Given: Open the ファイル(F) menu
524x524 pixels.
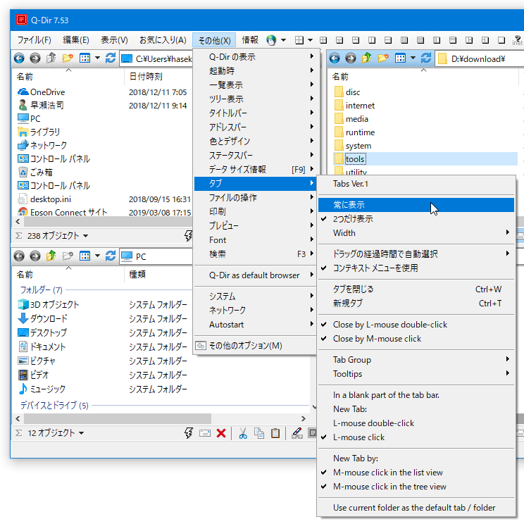Looking at the screenshot, I should [34, 40].
